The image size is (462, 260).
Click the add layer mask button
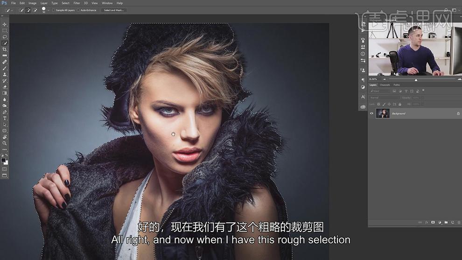433,222
